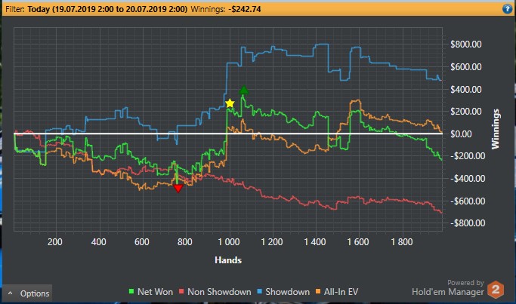Click the 400 hands axis label
The image size is (516, 304).
pos(98,242)
